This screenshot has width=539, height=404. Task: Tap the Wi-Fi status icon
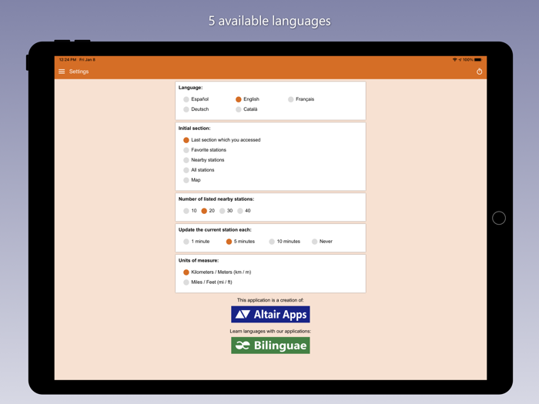(x=455, y=60)
